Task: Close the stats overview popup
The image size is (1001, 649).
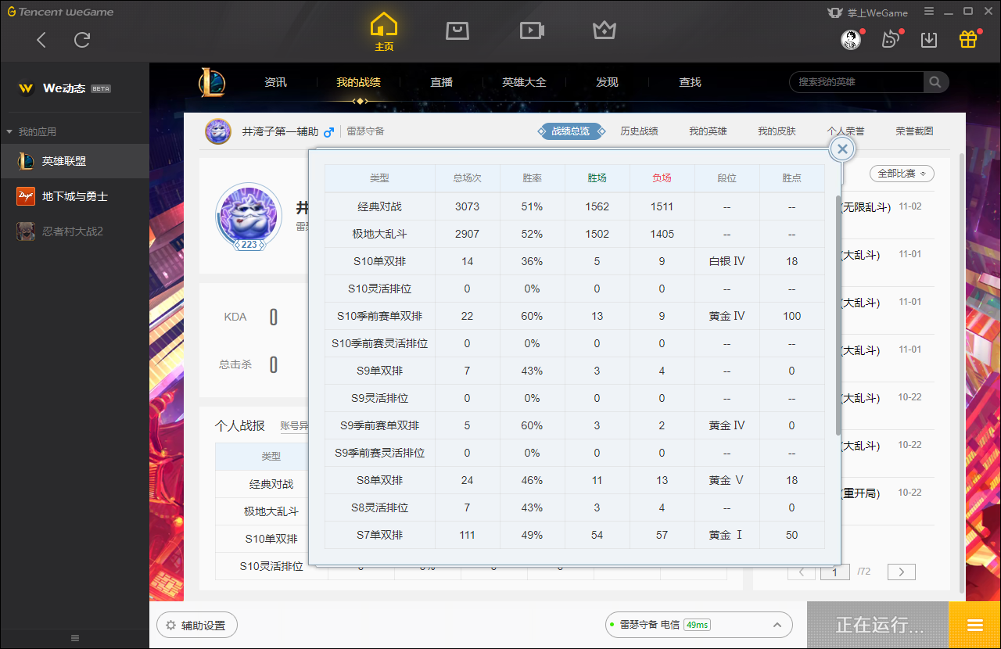Action: (841, 149)
